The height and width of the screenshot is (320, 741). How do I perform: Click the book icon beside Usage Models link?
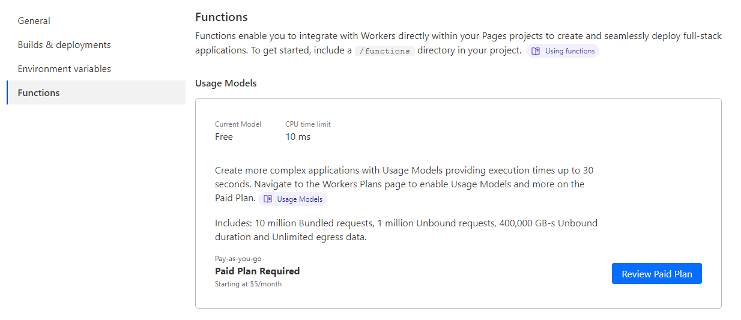[268, 199]
